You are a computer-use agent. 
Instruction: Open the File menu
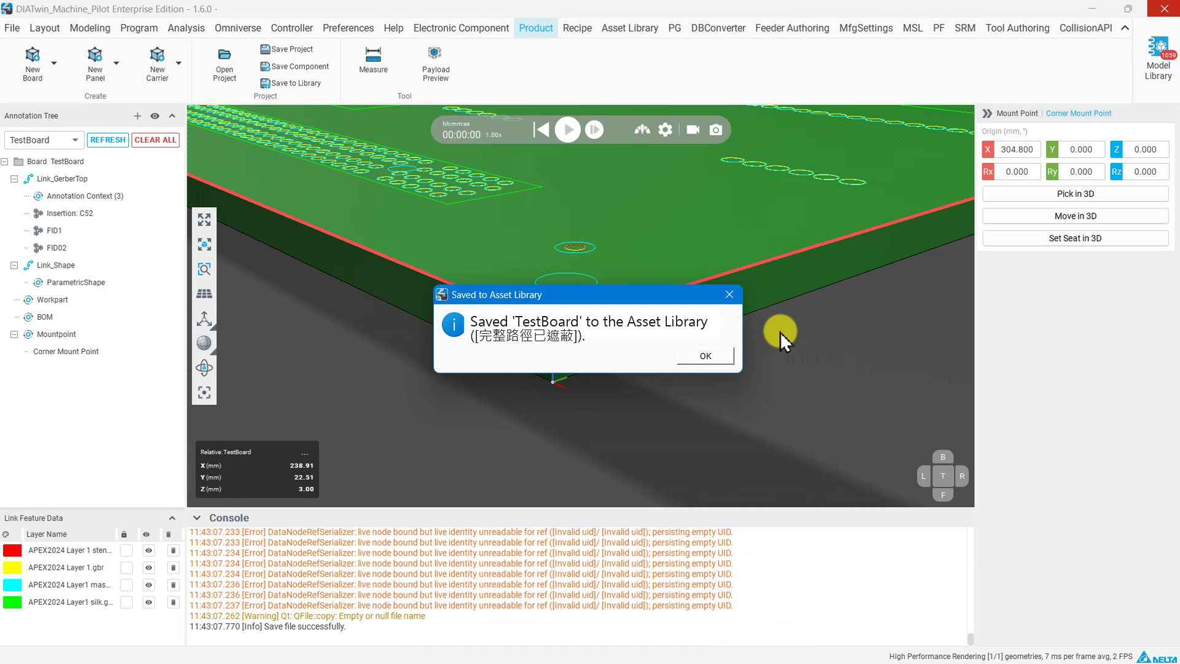[12, 28]
